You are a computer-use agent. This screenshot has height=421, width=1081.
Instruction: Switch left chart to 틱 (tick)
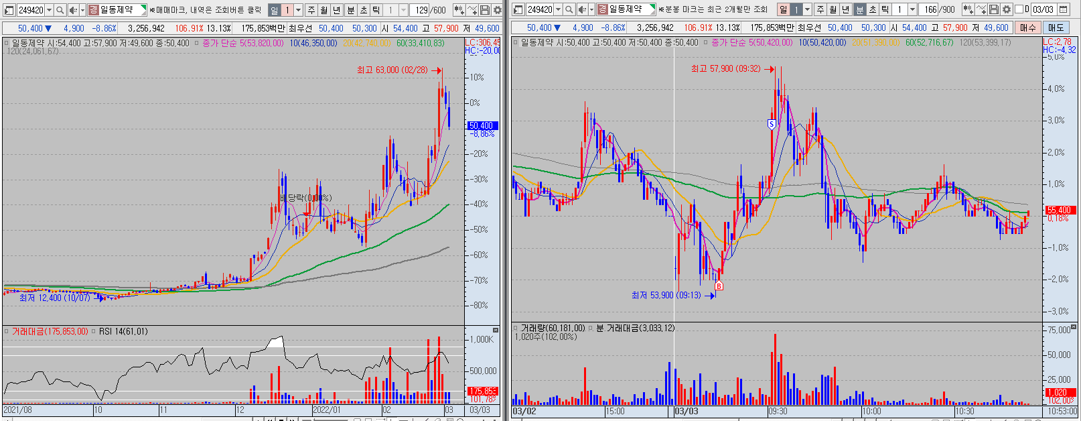376,10
